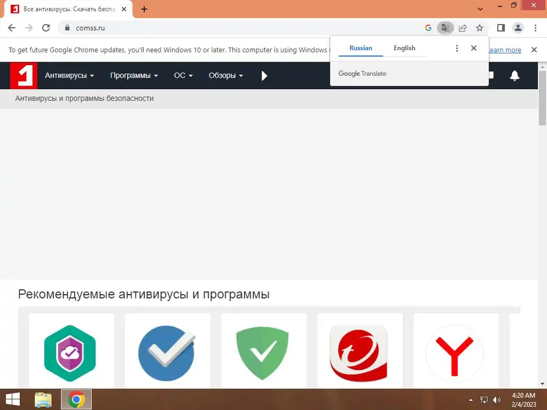This screenshot has width=547, height=410.
Task: Click Chrome taskbar icon
Action: (x=76, y=399)
